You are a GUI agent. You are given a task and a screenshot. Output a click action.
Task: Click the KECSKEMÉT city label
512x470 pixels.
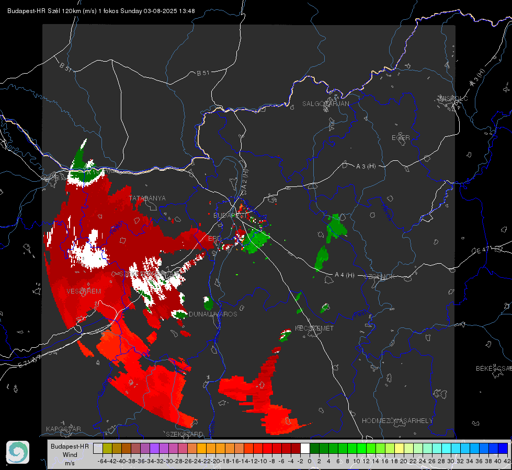[x=314, y=328]
